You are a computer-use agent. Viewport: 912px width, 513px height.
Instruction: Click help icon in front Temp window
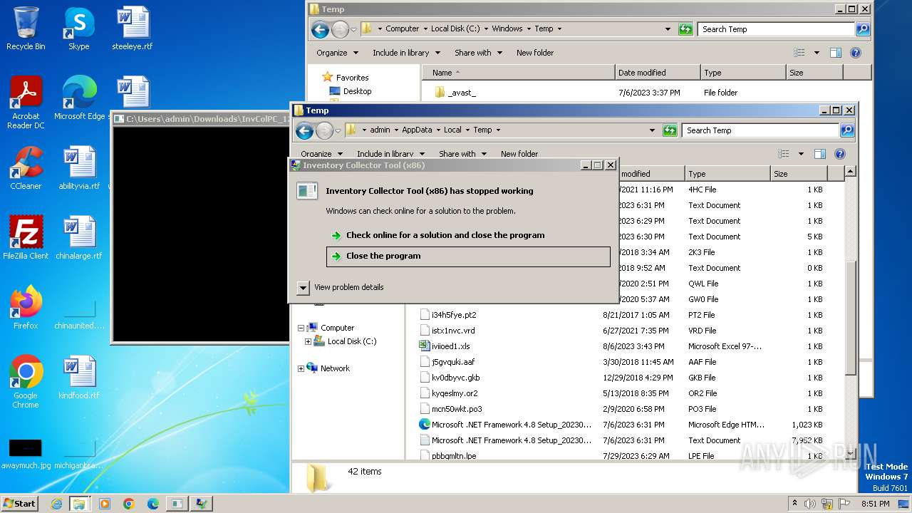[840, 154]
